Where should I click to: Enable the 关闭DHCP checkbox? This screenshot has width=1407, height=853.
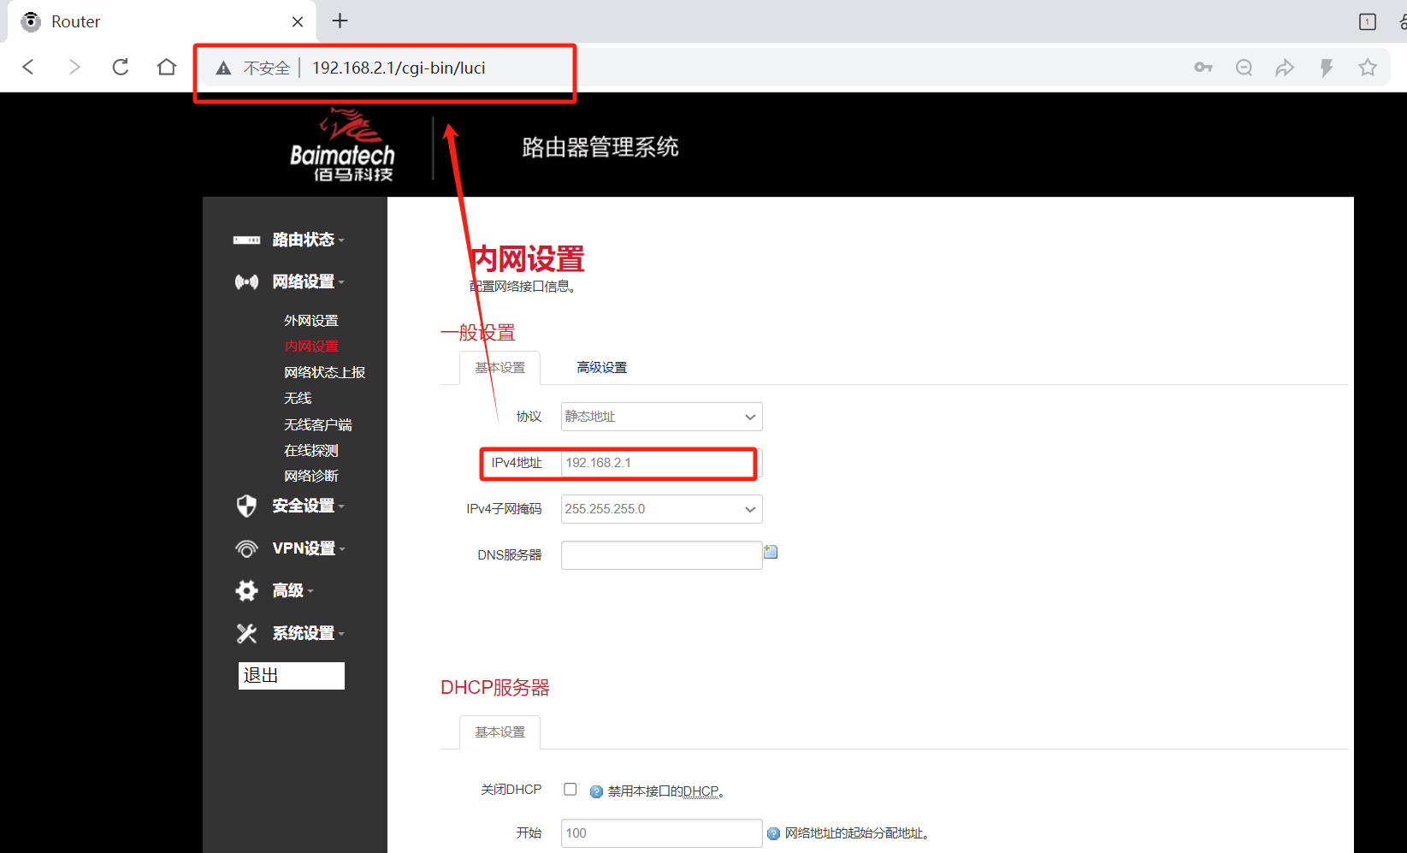[x=570, y=789]
